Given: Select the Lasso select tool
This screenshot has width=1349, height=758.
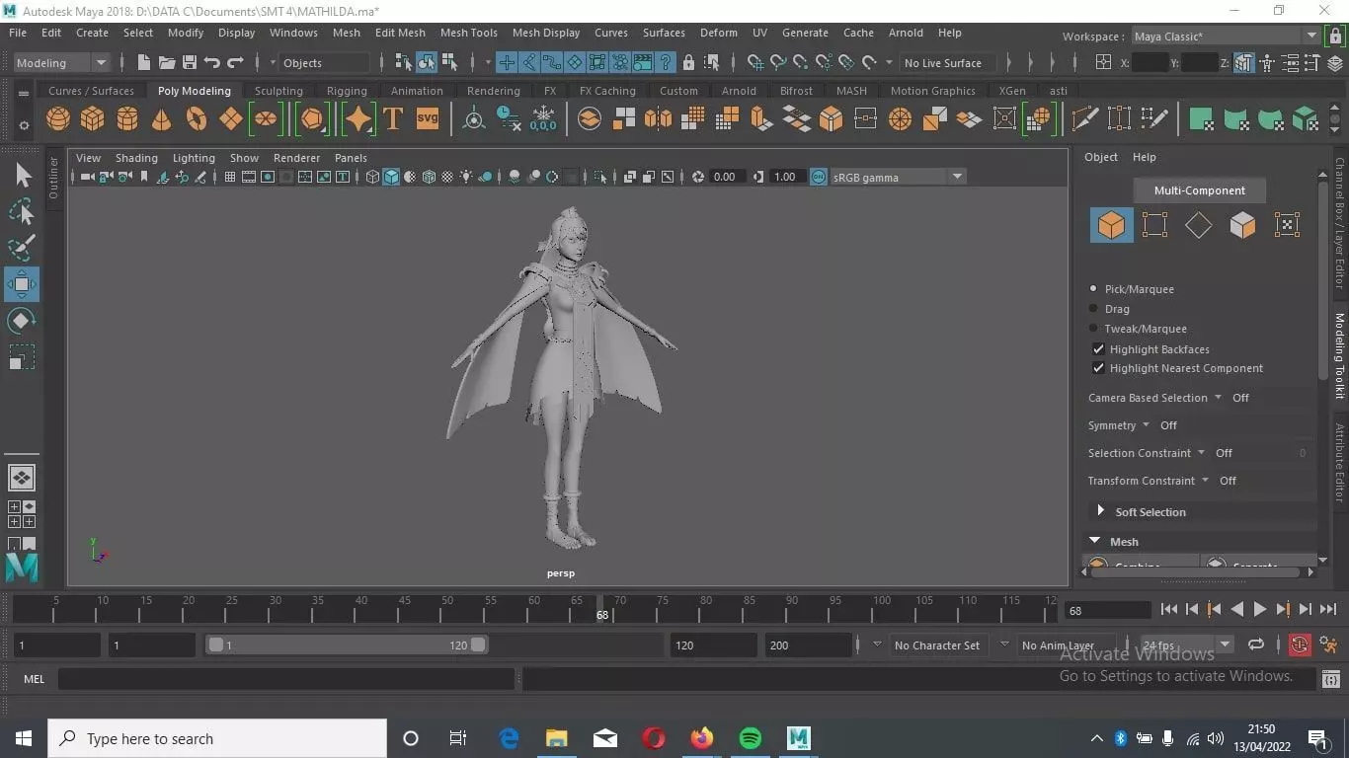Looking at the screenshot, I should point(22,212).
